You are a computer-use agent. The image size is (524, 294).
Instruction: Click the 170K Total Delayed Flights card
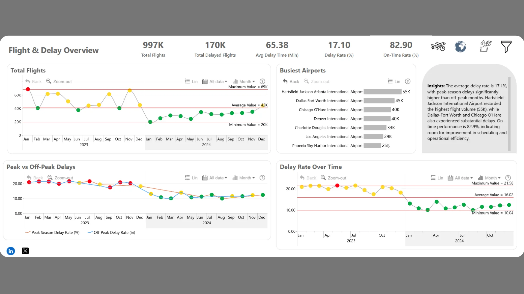(x=215, y=49)
